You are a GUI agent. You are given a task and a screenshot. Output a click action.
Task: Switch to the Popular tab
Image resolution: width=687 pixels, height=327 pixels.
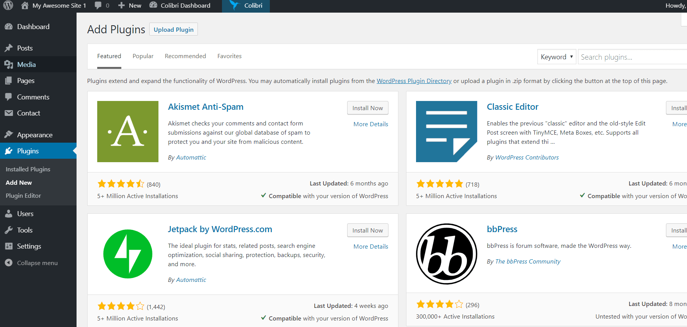click(x=143, y=56)
